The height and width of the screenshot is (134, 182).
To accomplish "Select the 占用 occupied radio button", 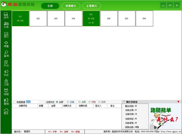I will click(79, 102).
